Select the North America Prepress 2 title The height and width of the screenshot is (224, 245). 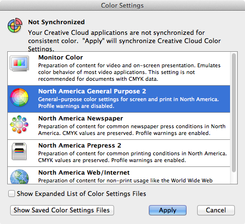click(x=80, y=146)
